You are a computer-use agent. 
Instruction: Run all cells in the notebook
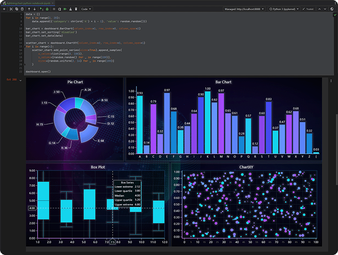click(65, 9)
